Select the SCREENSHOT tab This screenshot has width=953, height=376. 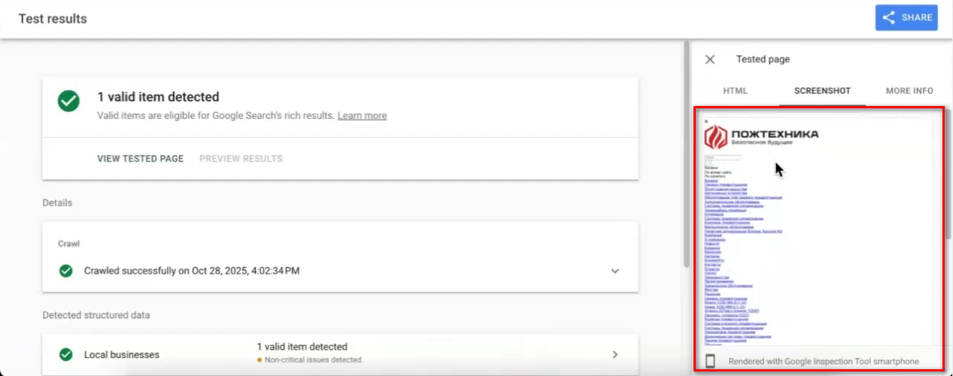click(x=822, y=91)
